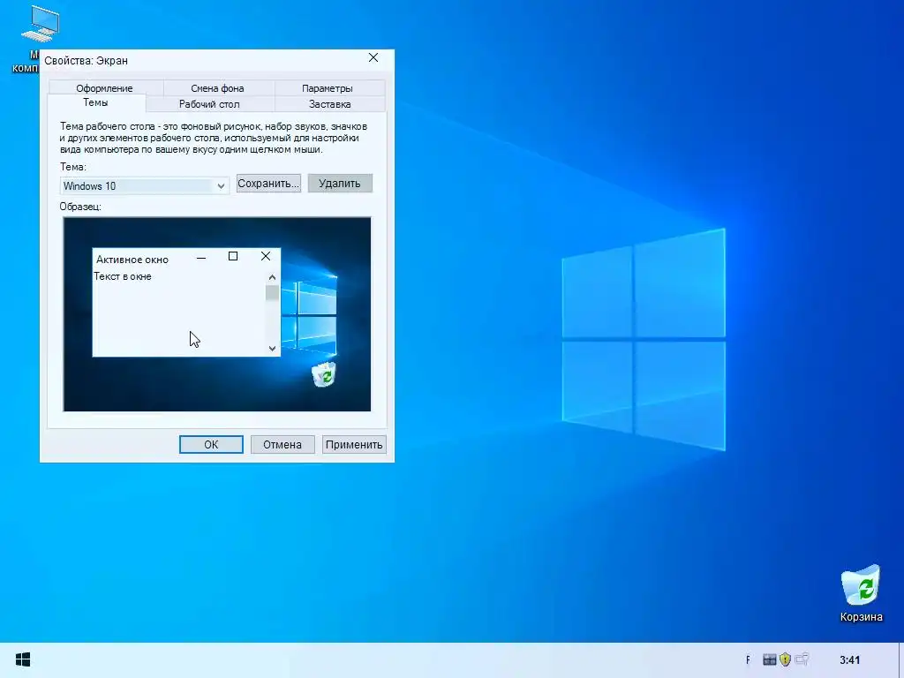The height and width of the screenshot is (678, 904).
Task: Click the Свойства: Экран title bar text
Action: [86, 61]
